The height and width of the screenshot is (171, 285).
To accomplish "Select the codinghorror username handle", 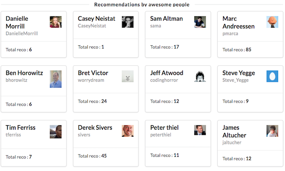I will point(164,80).
